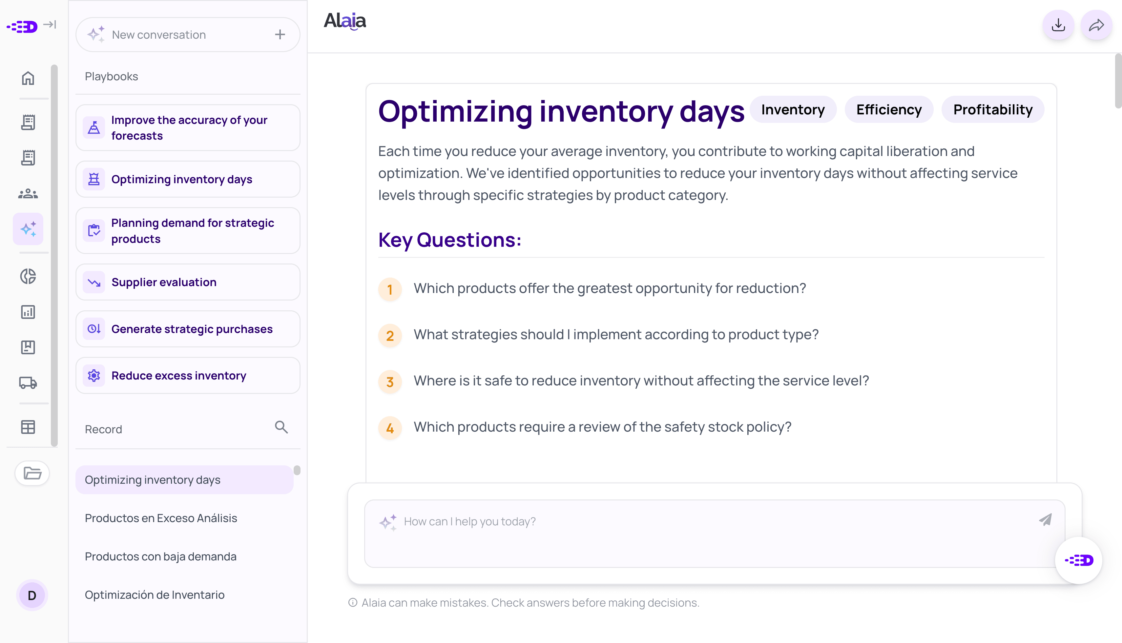The height and width of the screenshot is (643, 1122).
Task: Select the Profitability tag
Action: 992,109
